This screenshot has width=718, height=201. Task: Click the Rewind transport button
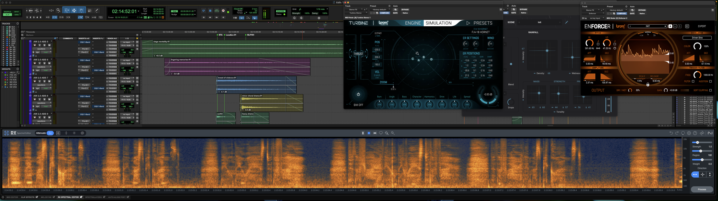210,17
